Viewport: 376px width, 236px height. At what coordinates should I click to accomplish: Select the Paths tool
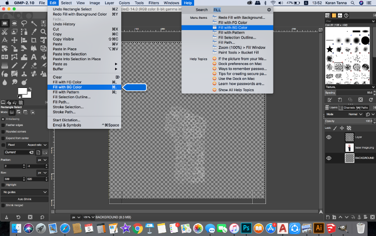[x=24, y=31]
